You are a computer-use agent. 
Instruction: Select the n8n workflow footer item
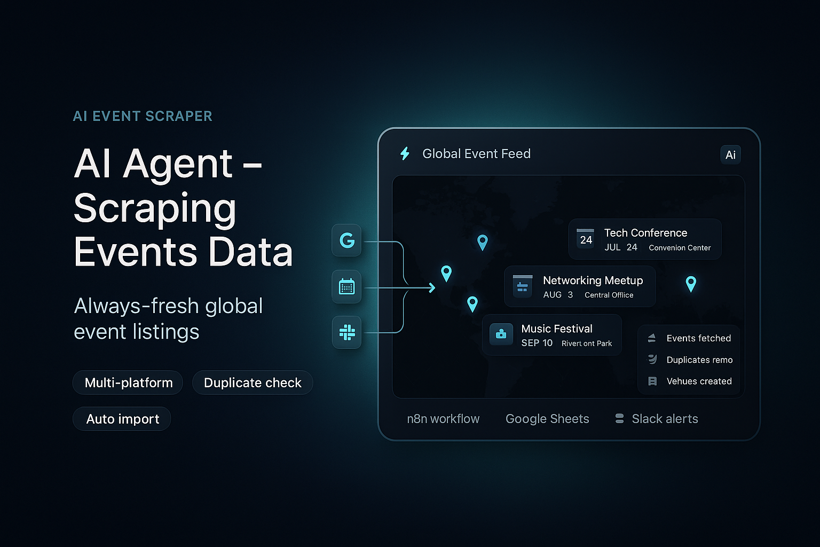[x=443, y=419]
